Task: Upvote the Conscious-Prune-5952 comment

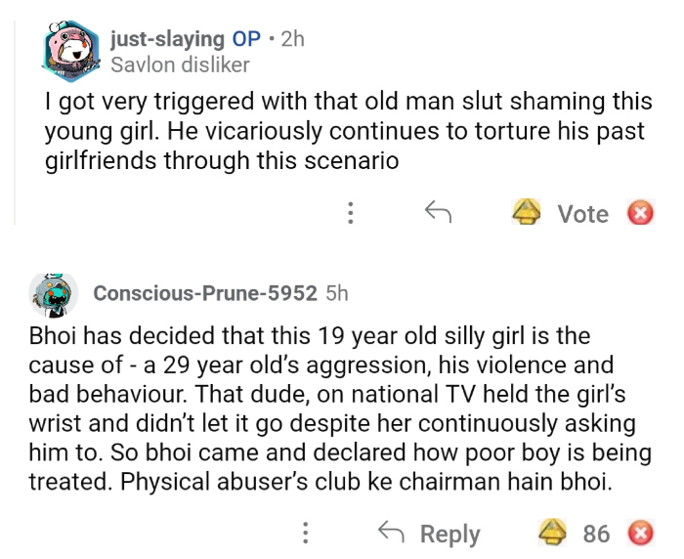Action: [x=554, y=533]
